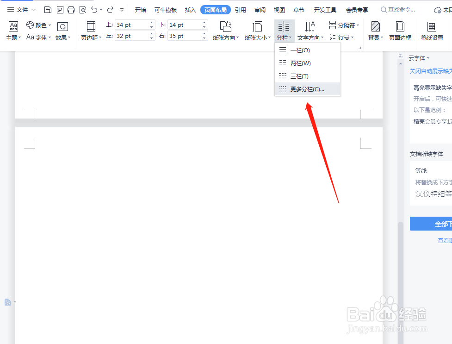The image size is (452, 344).
Task: Decrease left margin with down stepper
Action: click(x=152, y=38)
